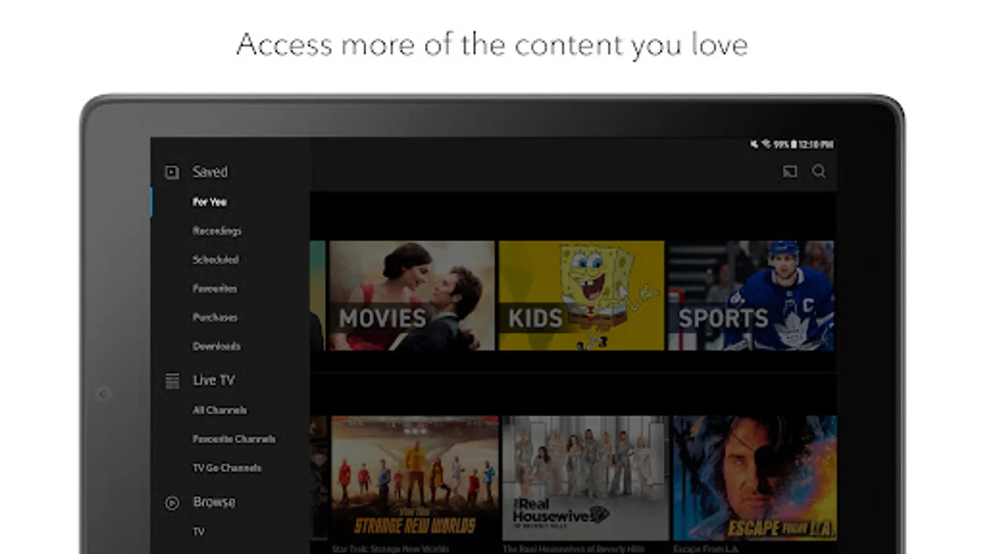Click the 'Access more of the content you love' heading

coord(492,44)
